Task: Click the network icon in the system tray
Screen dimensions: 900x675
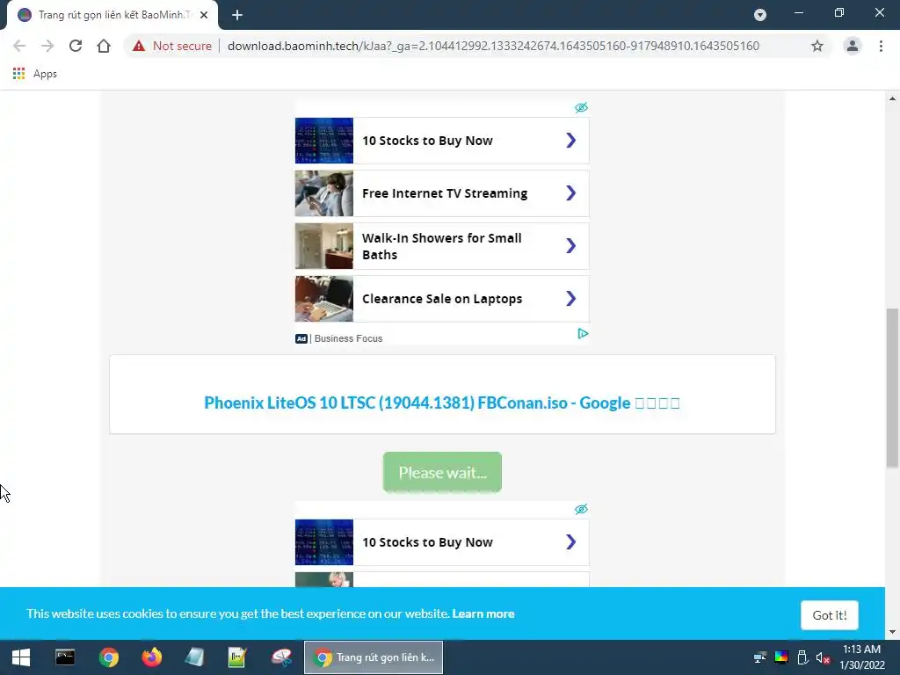Action: 760,657
